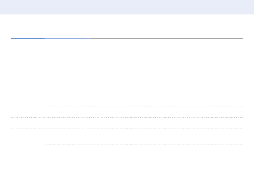Click the final dotted divider at the table bottom

(x=144, y=155)
